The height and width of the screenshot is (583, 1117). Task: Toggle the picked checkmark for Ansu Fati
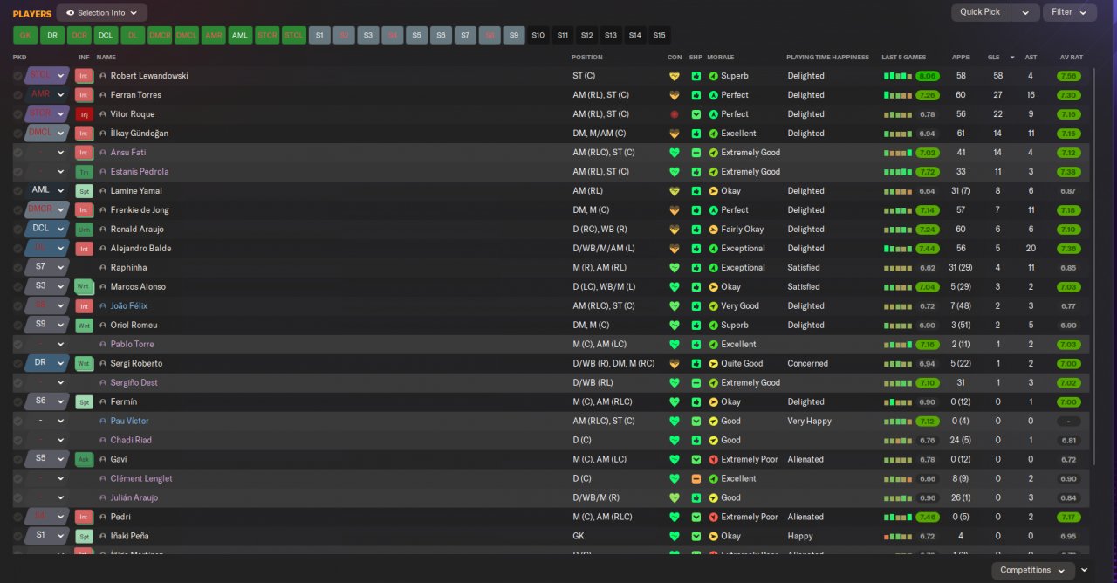click(x=17, y=153)
